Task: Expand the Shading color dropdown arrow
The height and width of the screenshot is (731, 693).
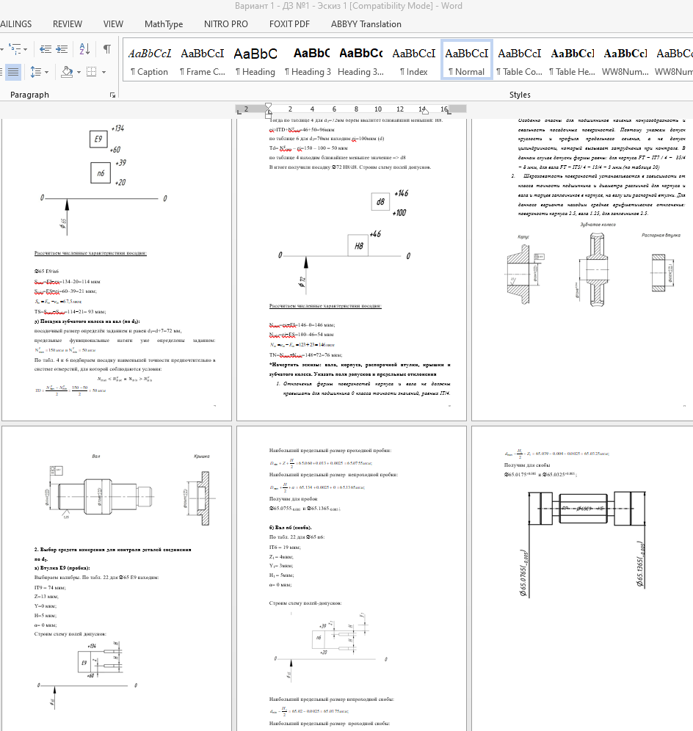Action: [79, 72]
